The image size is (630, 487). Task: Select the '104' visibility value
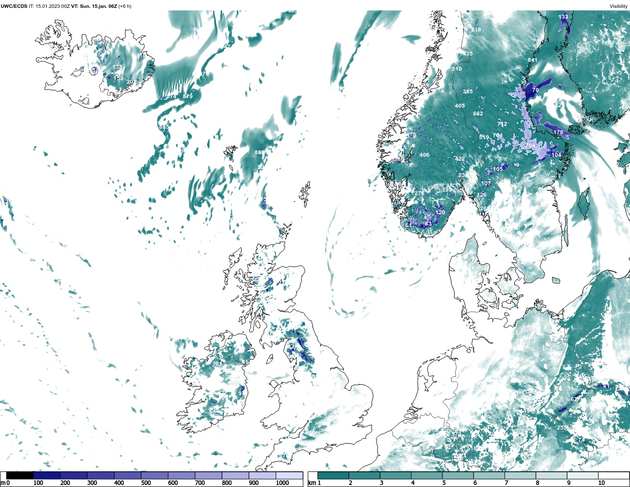point(556,155)
